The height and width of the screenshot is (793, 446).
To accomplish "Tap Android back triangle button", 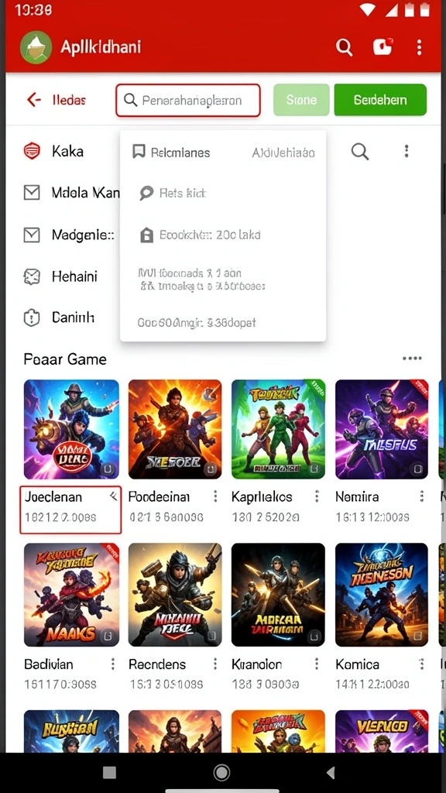I will [330, 772].
